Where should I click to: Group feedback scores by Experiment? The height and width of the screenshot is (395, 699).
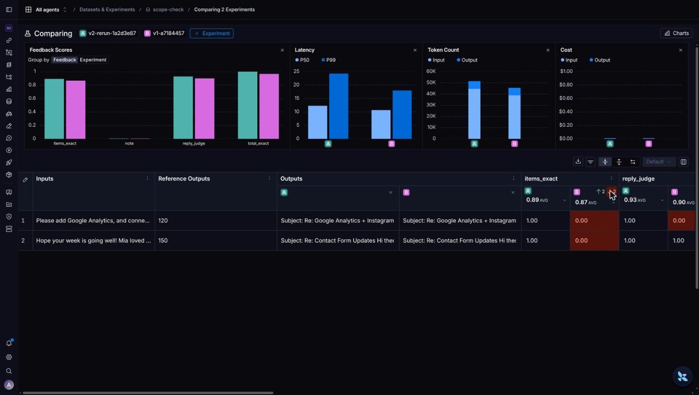tap(93, 59)
